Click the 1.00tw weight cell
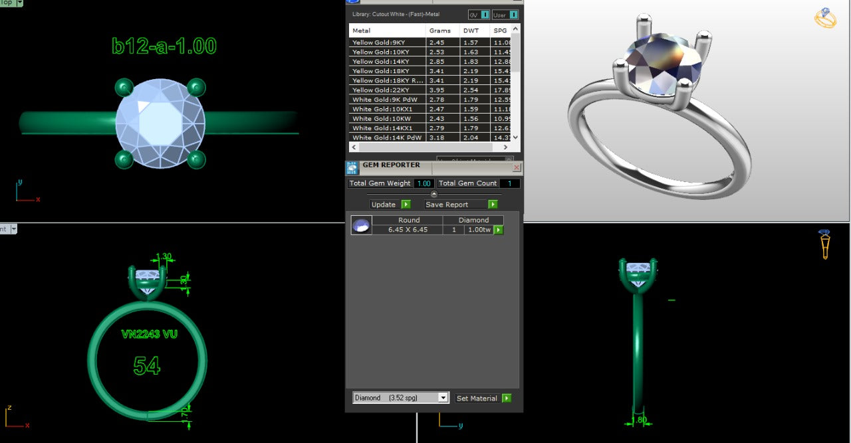Screen dimensions: 851x443 (479, 230)
